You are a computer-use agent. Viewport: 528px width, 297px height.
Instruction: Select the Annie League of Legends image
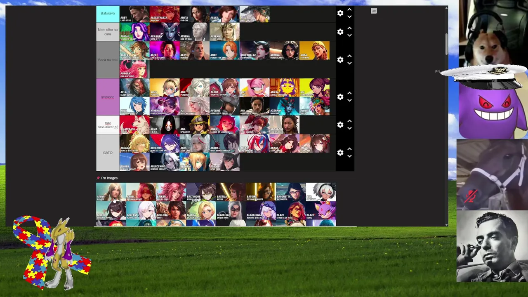[x=224, y=125]
